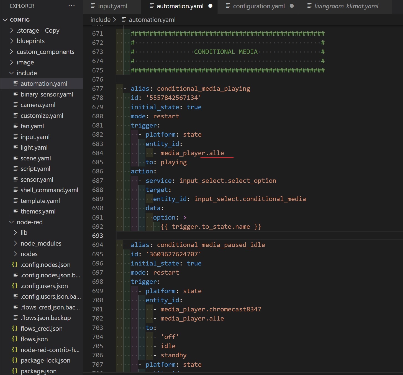Open the scene.yaml file
Viewport: 403px width, 375px height.
click(35, 158)
